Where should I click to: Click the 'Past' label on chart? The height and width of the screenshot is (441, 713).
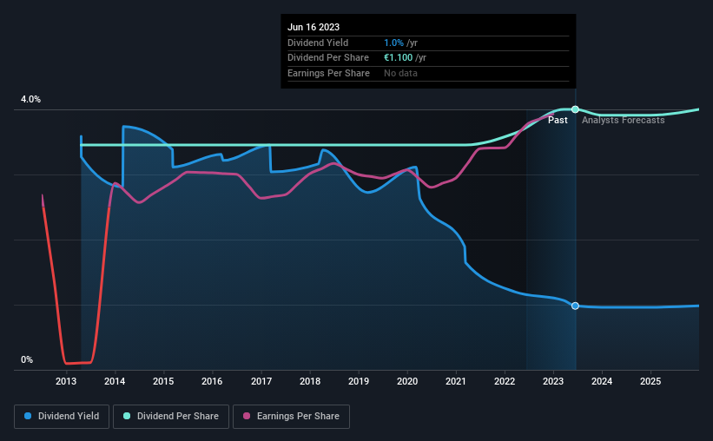click(558, 120)
